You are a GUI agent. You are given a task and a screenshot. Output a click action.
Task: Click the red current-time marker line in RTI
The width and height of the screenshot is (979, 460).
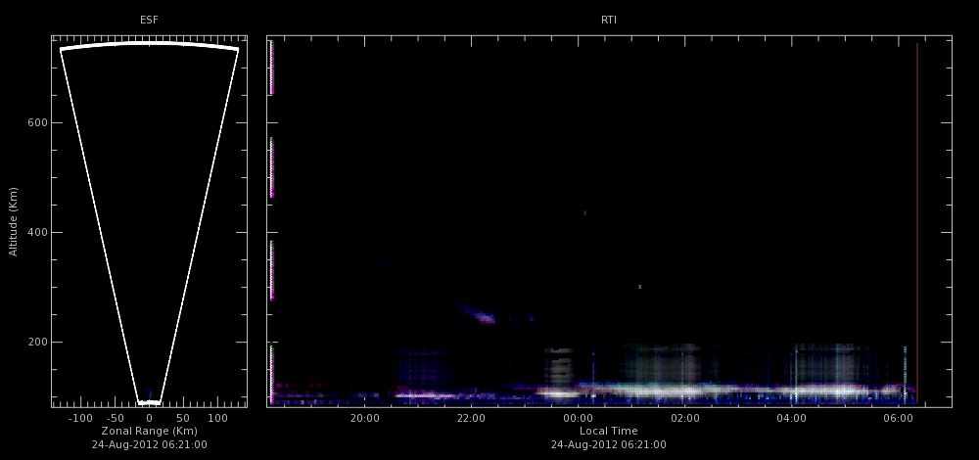(x=917, y=221)
